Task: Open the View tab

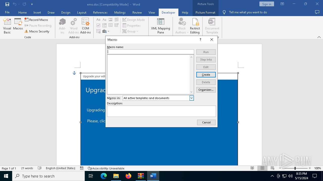Action: click(x=152, y=12)
